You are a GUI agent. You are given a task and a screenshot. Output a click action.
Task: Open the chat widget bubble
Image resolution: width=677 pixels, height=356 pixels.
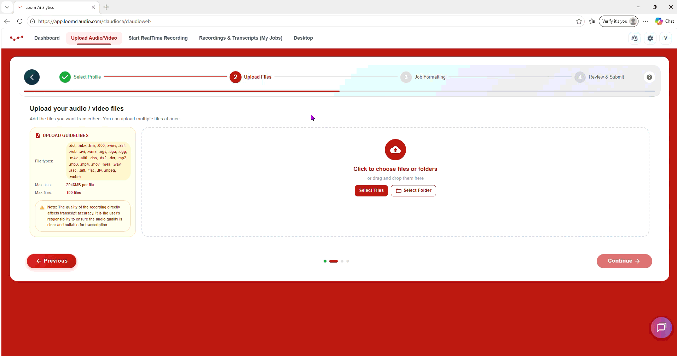[x=661, y=328]
